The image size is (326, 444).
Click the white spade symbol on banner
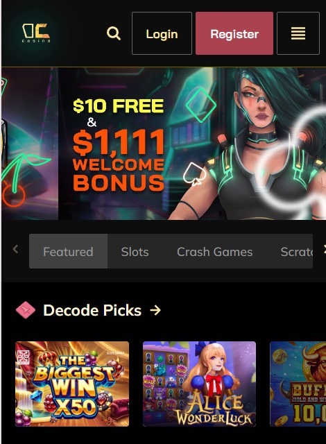[194, 174]
